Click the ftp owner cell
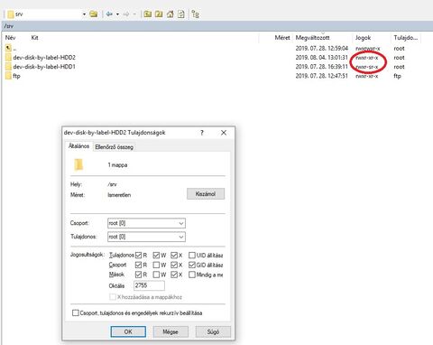This screenshot has height=345, width=433. click(x=397, y=76)
